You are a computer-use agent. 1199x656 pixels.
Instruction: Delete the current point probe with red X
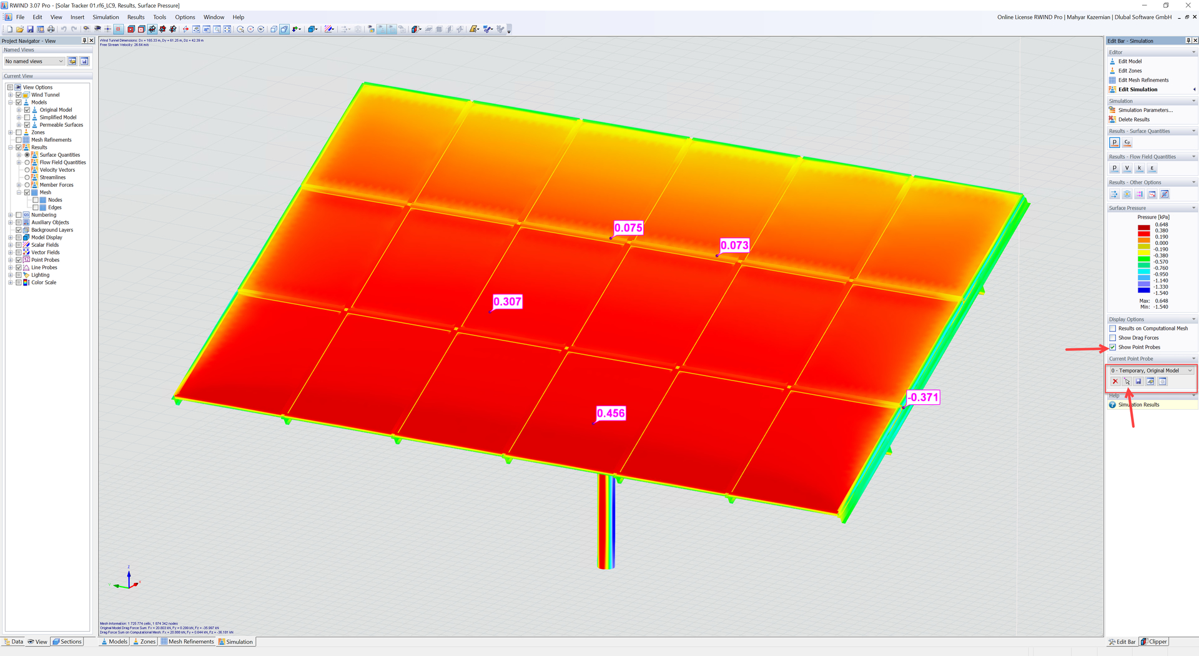coord(1115,382)
